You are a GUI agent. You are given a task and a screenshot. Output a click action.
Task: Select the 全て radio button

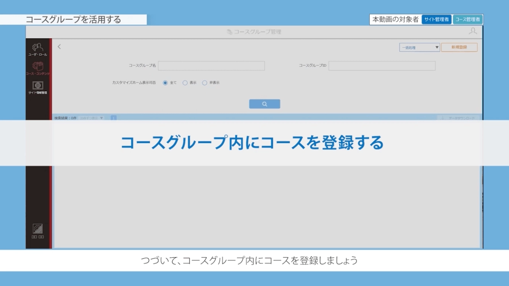tap(165, 83)
